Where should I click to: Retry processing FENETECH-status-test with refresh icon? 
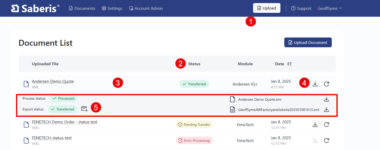tap(326, 140)
